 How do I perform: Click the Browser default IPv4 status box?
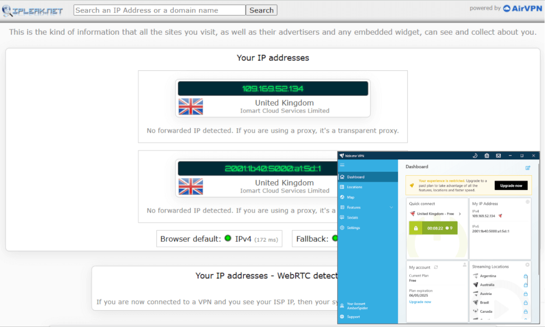point(219,239)
